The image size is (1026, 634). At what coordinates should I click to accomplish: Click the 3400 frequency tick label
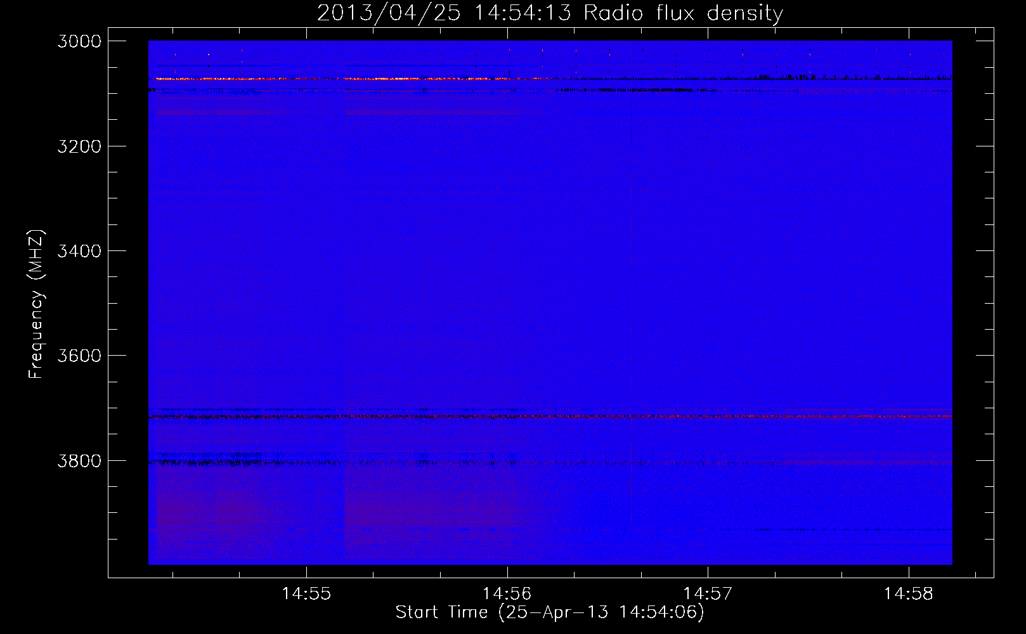(79, 251)
